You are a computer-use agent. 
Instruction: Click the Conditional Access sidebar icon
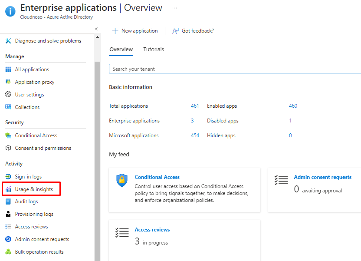click(8, 135)
